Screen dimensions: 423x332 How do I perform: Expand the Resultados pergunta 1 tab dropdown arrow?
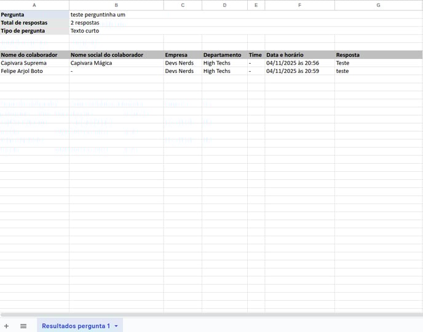(116, 326)
